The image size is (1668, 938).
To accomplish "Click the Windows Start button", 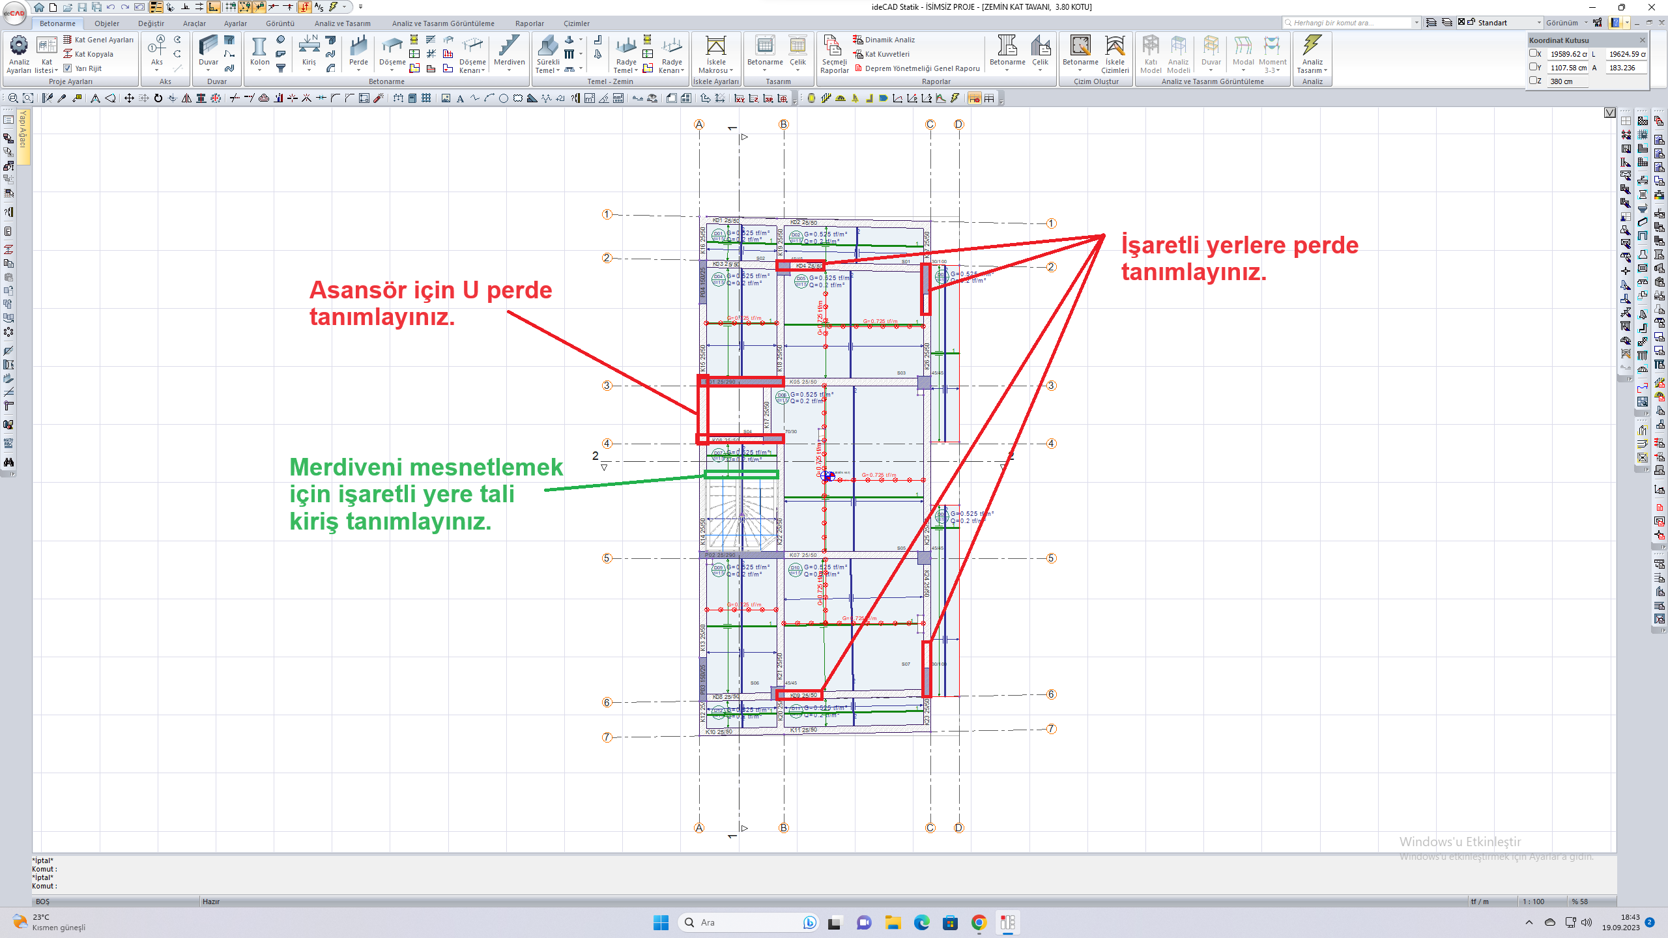I will coord(661,922).
